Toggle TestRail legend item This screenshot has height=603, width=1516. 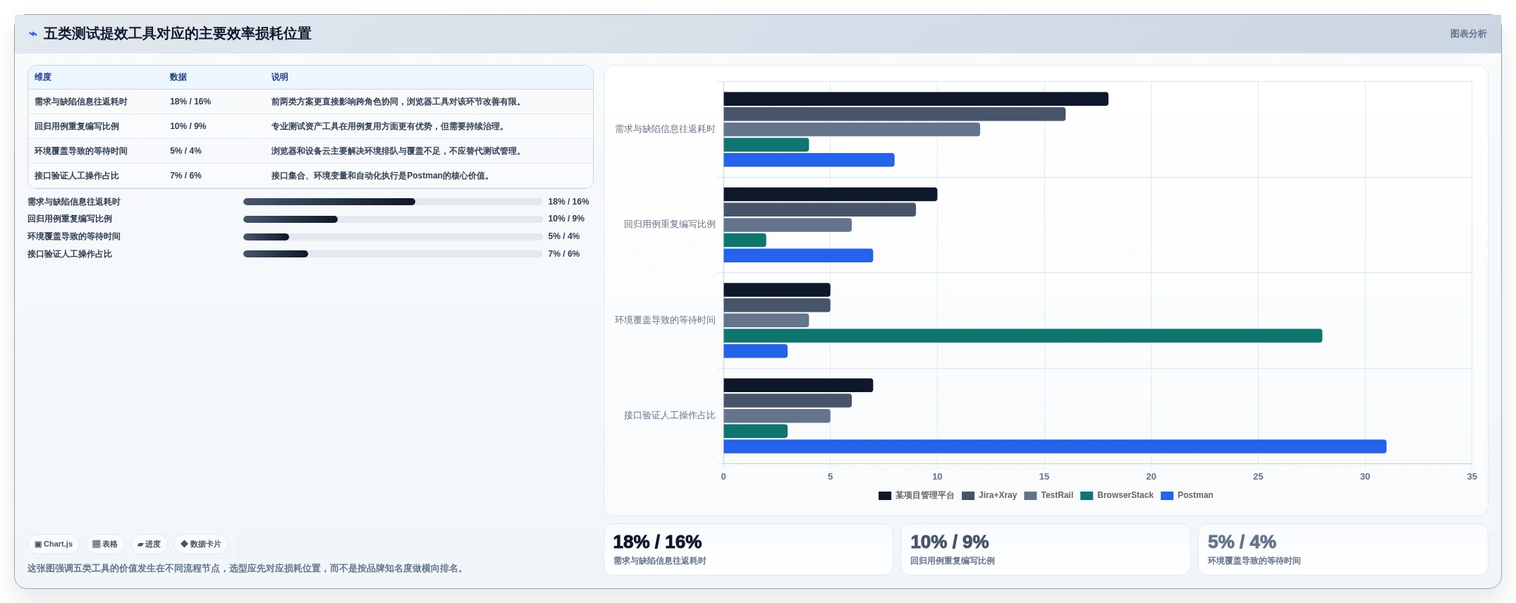click(1049, 495)
